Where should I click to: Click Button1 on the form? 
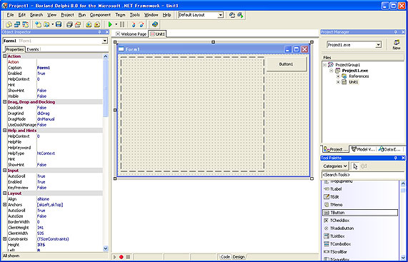[x=287, y=64]
